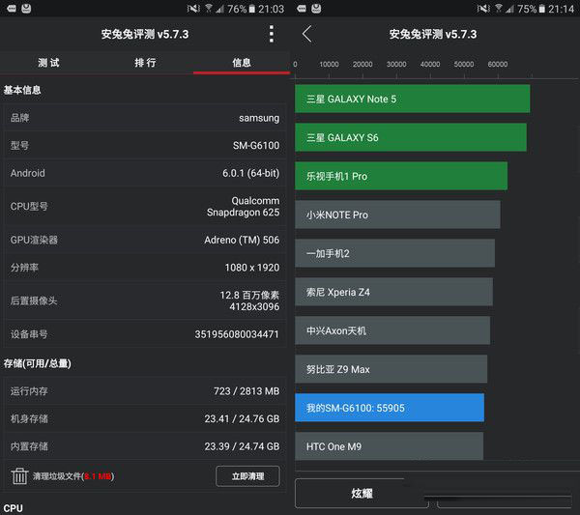Tap the Android 6.0.1 (64-bit) row
The width and height of the screenshot is (580, 515).
click(x=145, y=173)
